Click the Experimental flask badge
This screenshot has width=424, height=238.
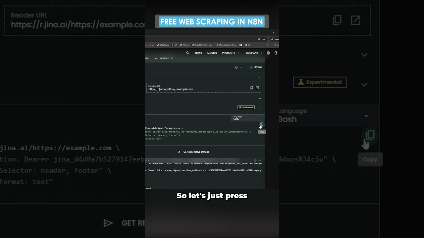[246, 107]
